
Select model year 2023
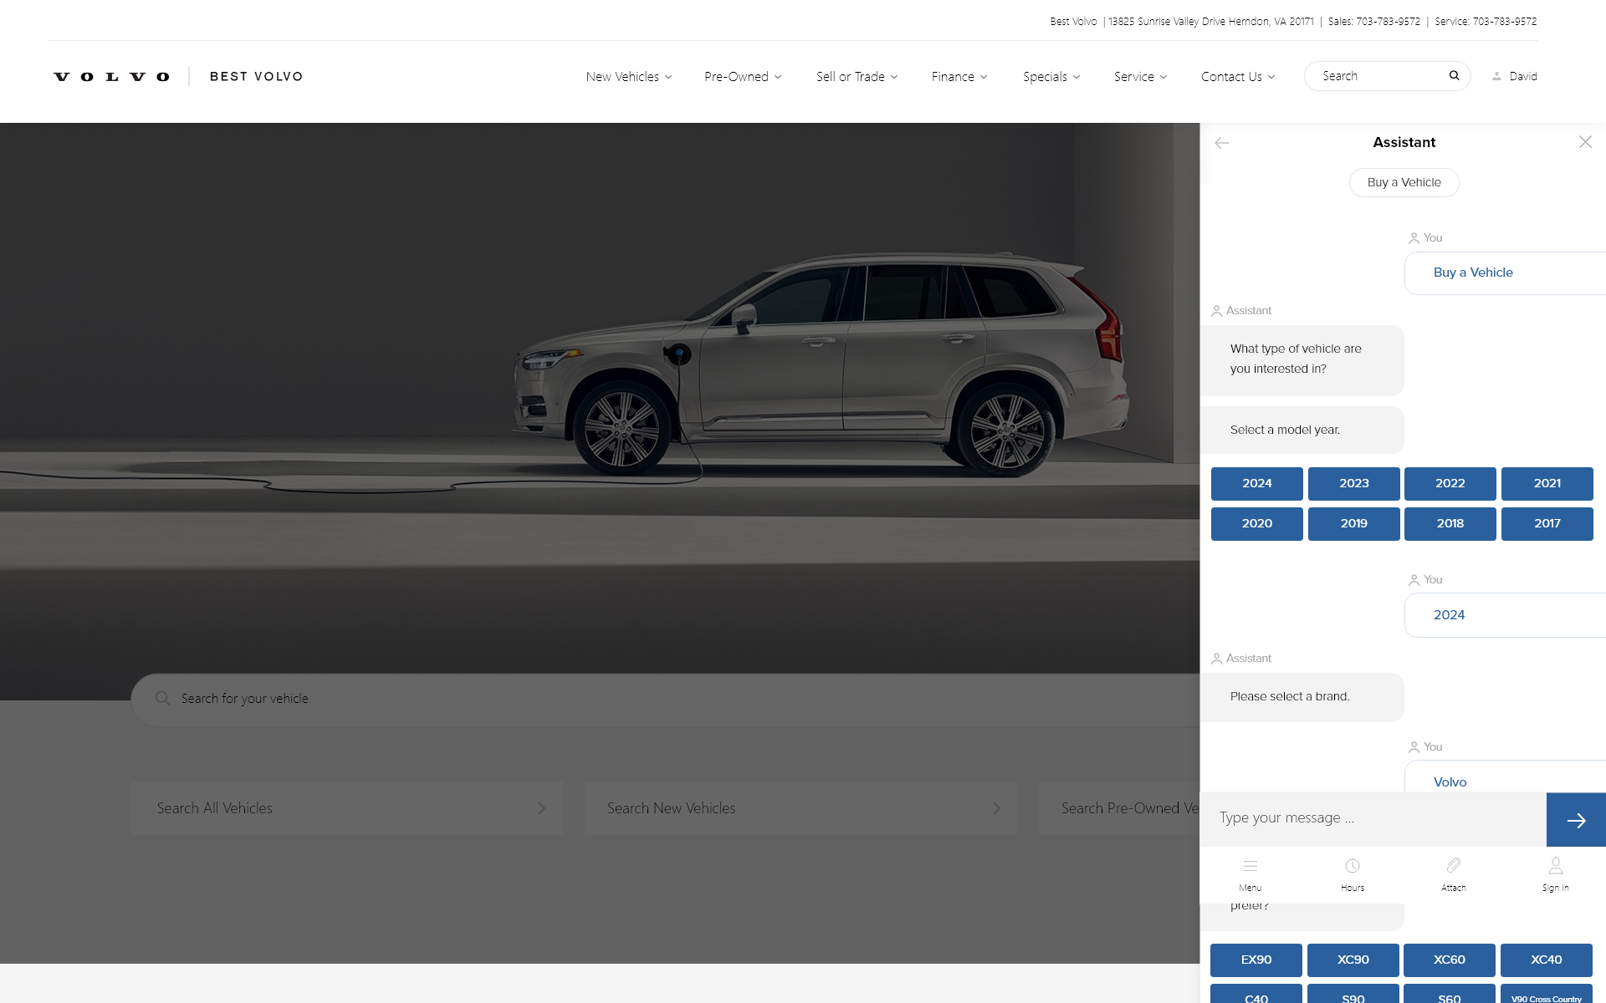(x=1354, y=483)
